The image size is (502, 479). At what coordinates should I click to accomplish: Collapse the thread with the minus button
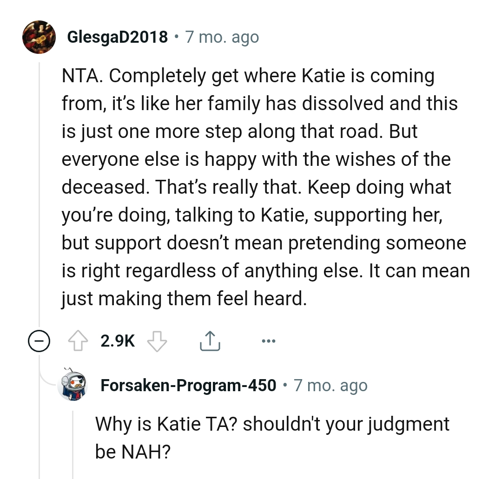(38, 342)
